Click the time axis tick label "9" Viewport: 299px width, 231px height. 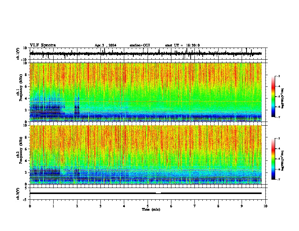242,206
